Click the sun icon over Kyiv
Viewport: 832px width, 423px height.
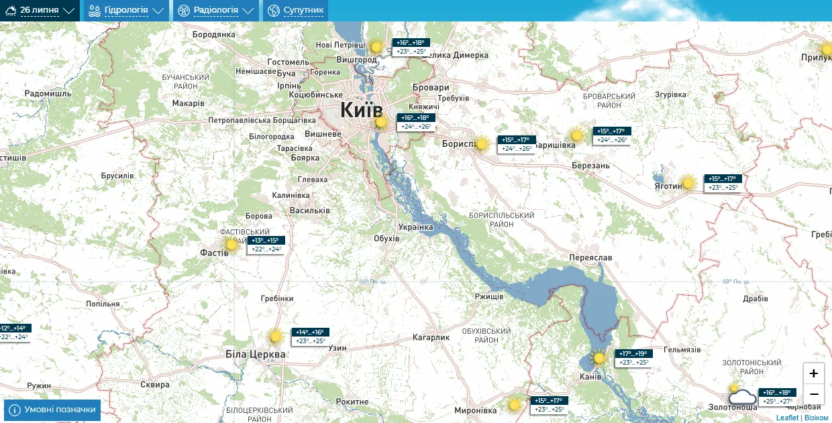(x=381, y=122)
